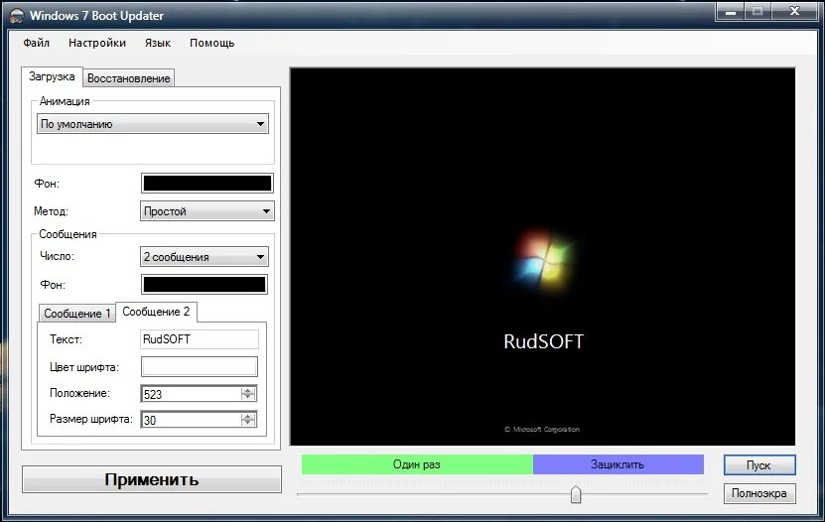Expand the Метод dropdown 'Простой'
This screenshot has width=825, height=522.
click(206, 211)
